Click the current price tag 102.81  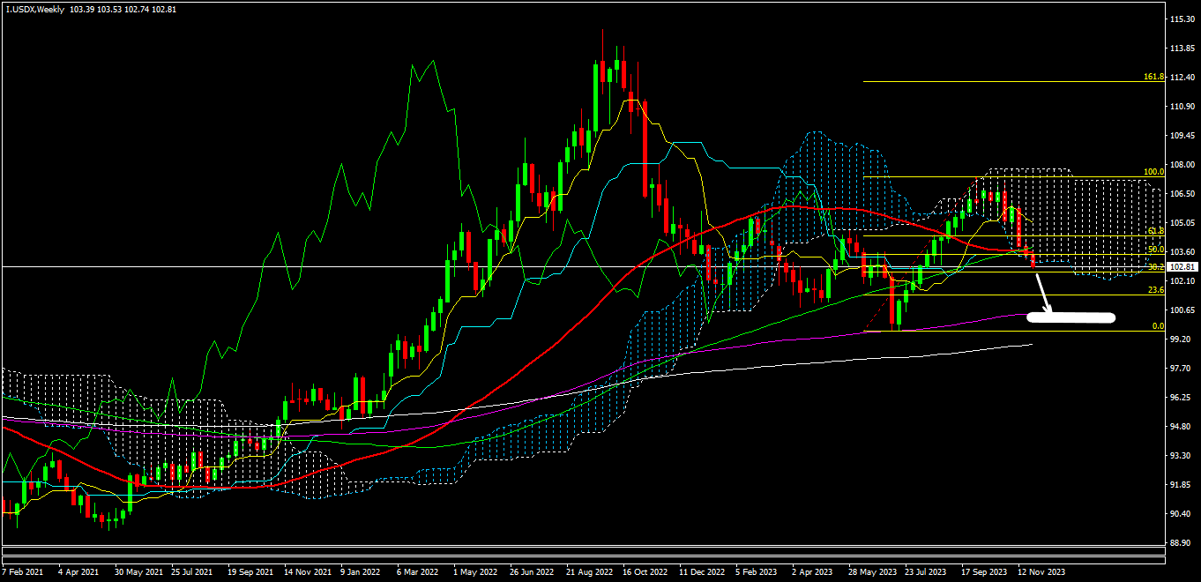(1181, 266)
